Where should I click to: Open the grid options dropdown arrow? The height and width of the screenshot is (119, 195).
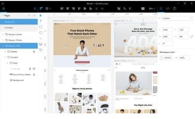point(50,9)
